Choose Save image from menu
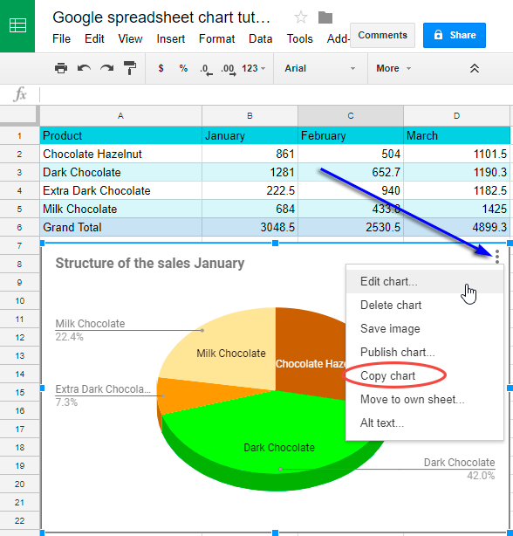 pyautogui.click(x=425, y=328)
